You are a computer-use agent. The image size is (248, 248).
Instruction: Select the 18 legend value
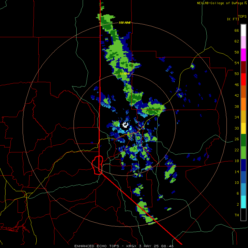click(x=237, y=161)
